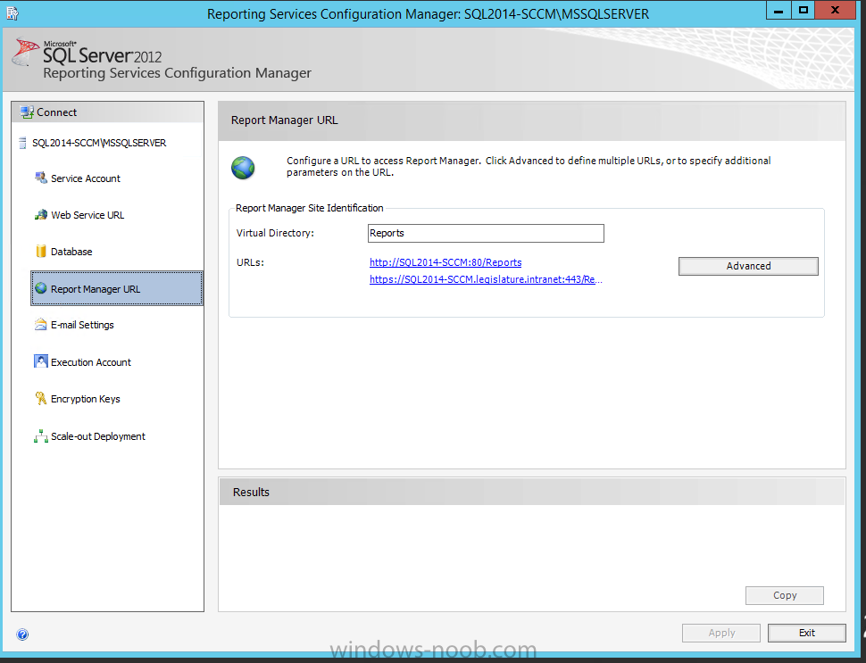
Task: Close the window with the red X
Action: click(x=836, y=11)
